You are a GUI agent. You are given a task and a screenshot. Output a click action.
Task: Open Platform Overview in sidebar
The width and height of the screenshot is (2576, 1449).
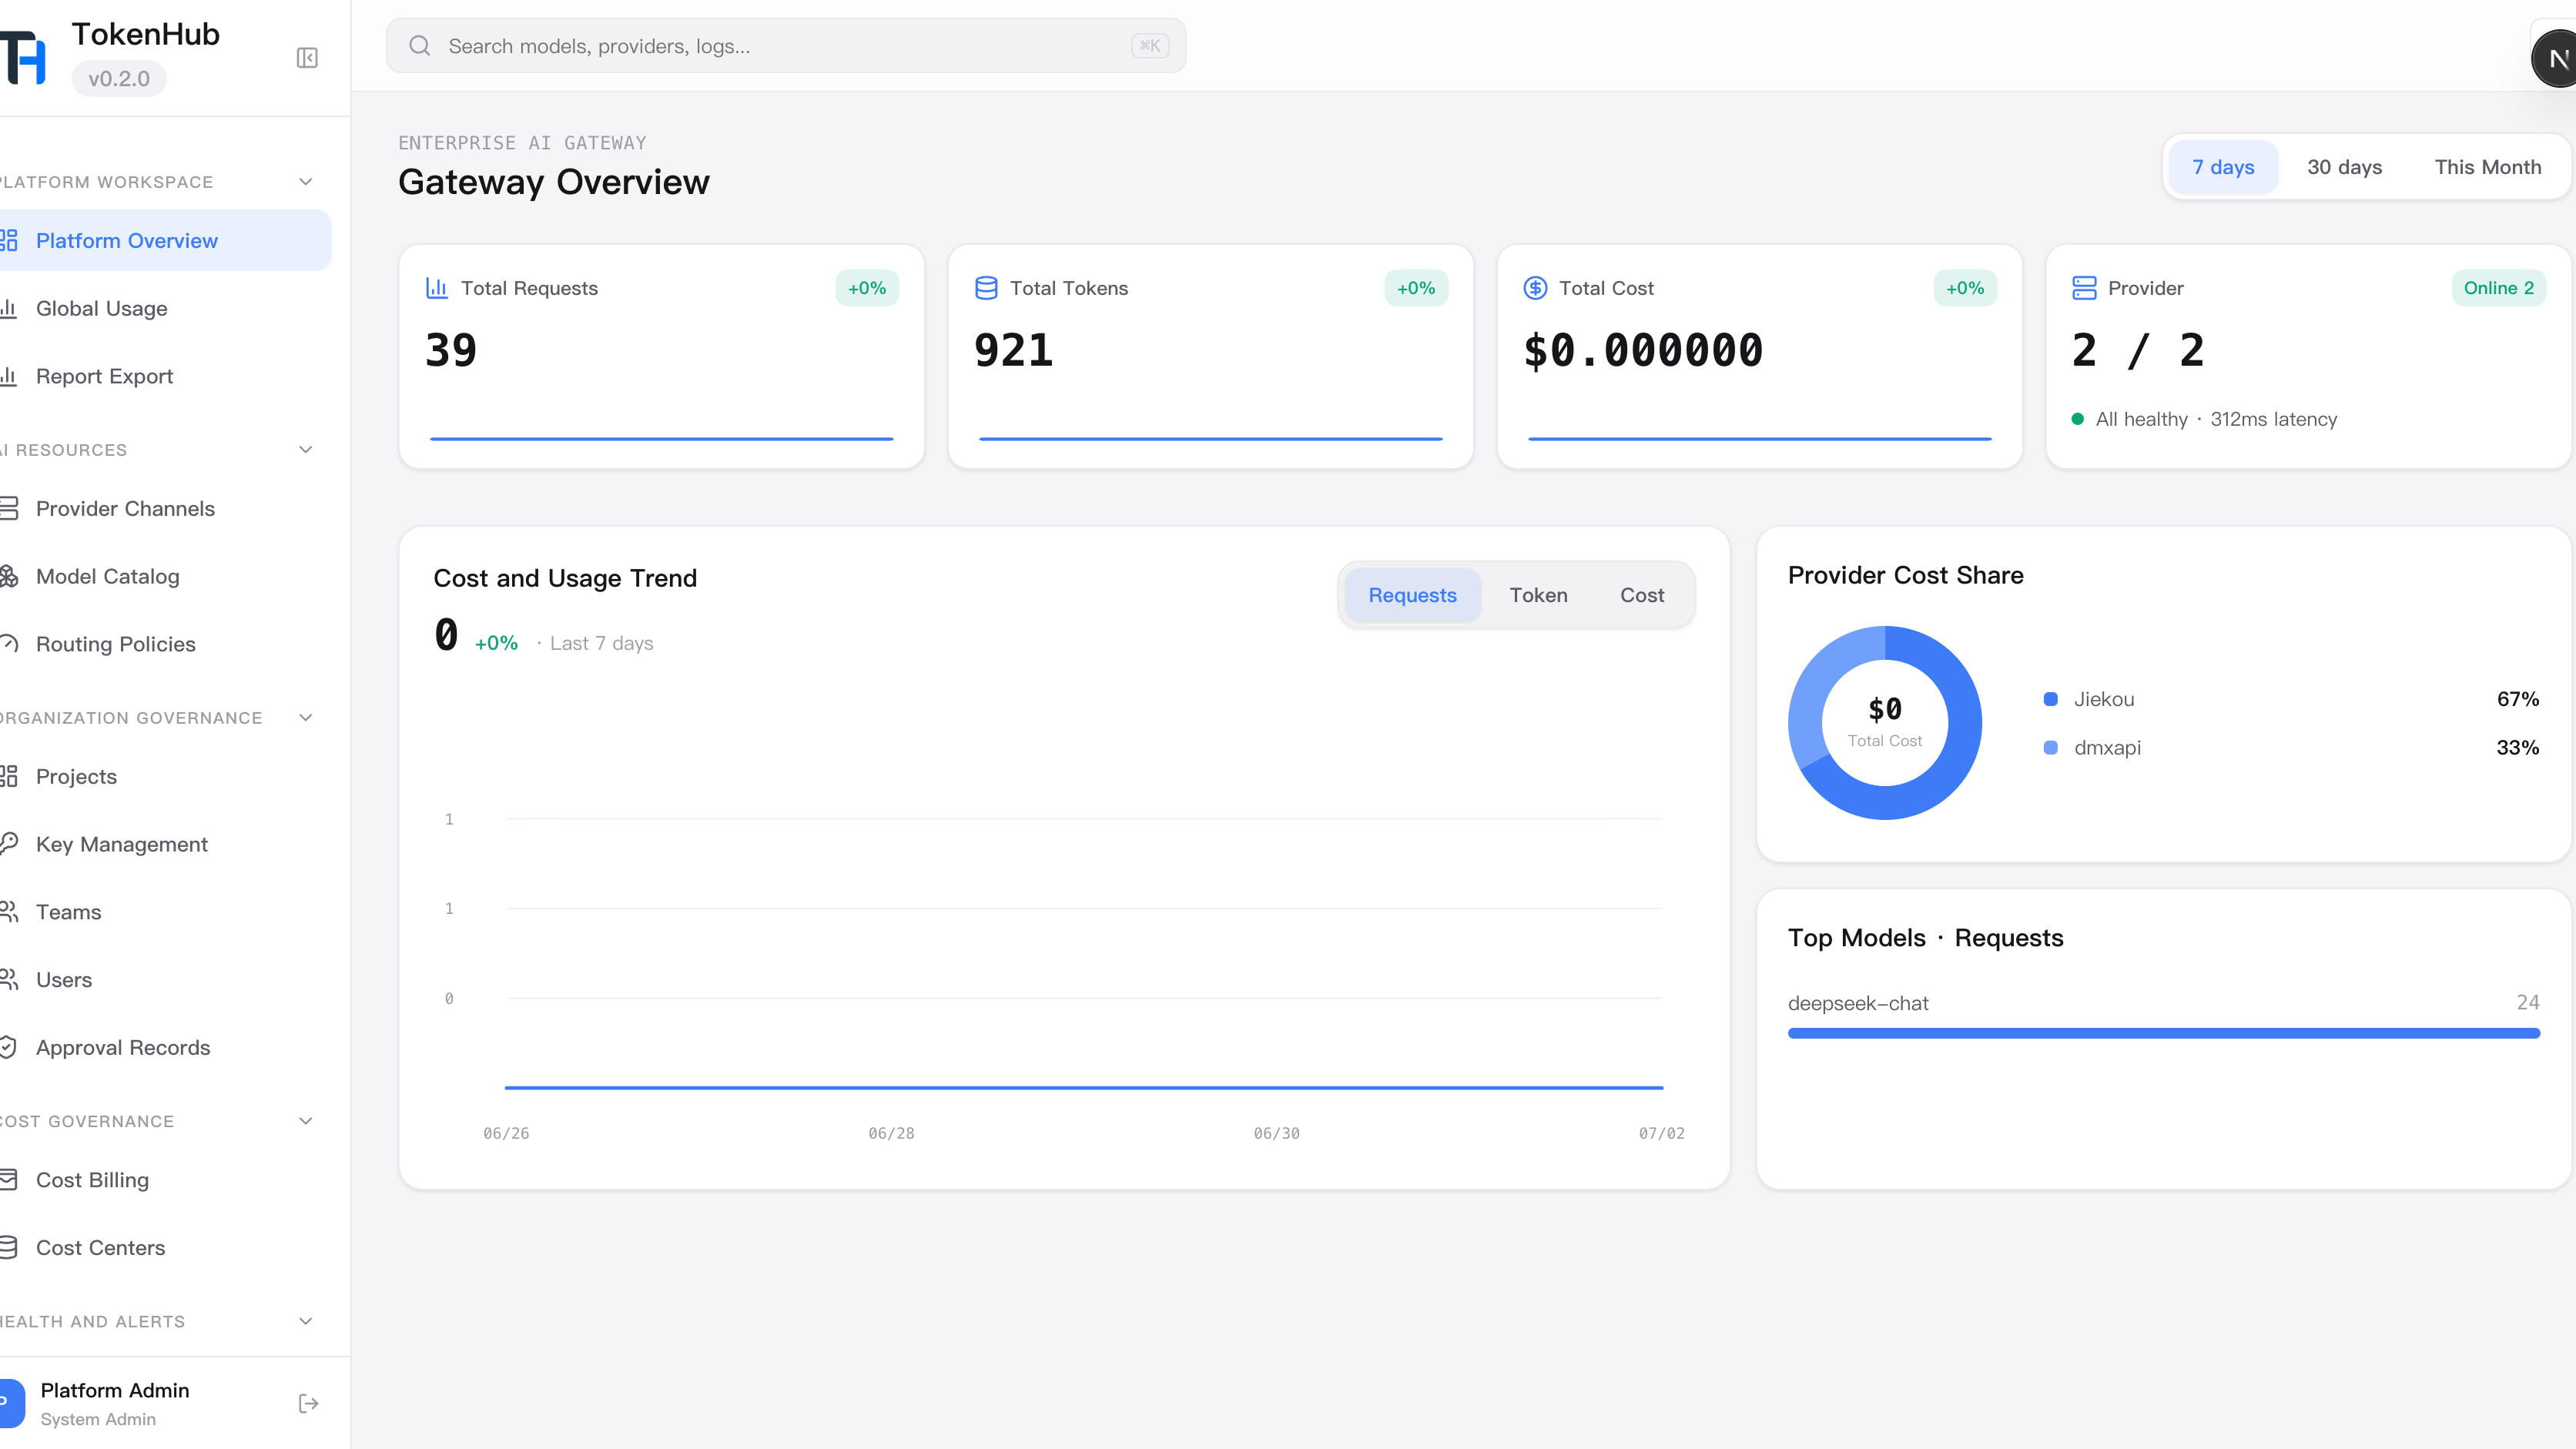click(164, 241)
